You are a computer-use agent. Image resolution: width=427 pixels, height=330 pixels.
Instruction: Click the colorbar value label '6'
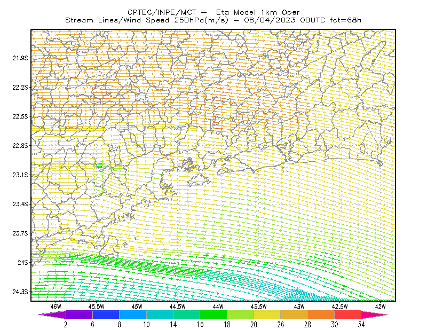[x=92, y=325]
